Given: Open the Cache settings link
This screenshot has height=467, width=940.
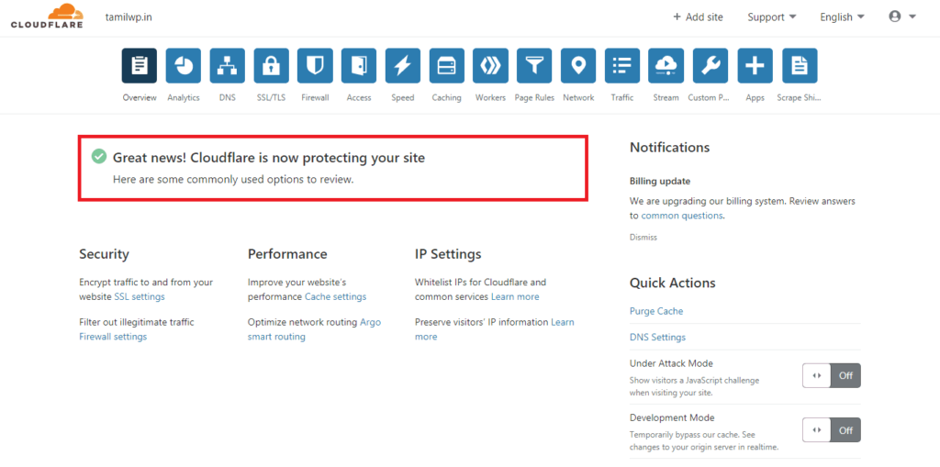Looking at the screenshot, I should tap(335, 296).
